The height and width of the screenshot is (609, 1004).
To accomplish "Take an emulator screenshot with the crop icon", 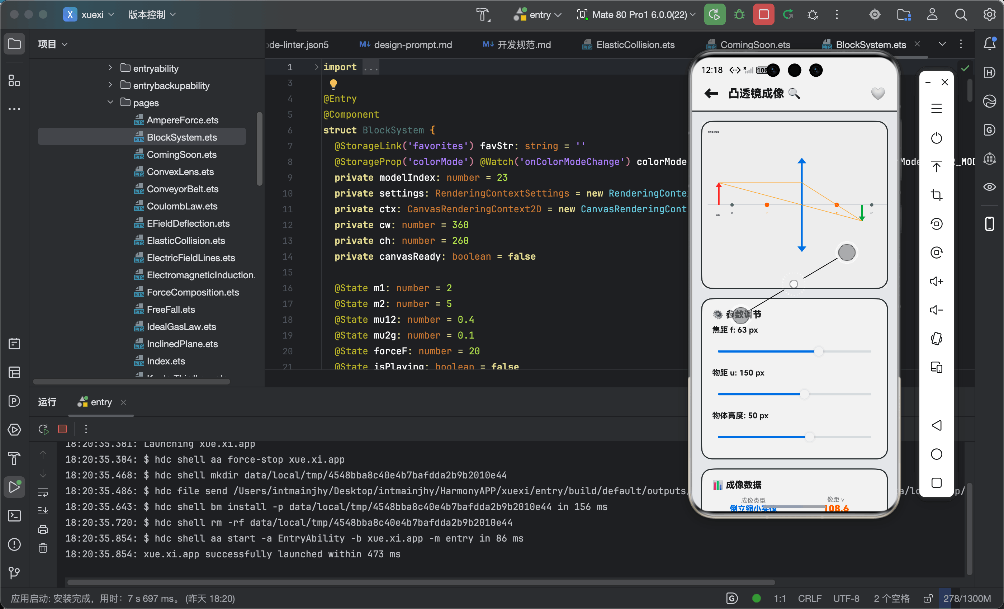I will coord(936,195).
